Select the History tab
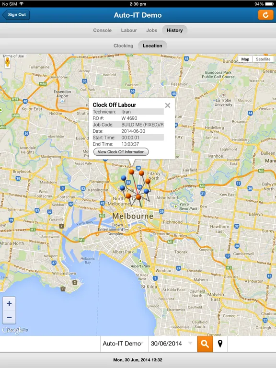The width and height of the screenshot is (276, 368). 174,30
